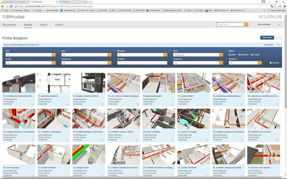Click the New issue button
The width and height of the screenshot is (287, 179).
[267, 38]
